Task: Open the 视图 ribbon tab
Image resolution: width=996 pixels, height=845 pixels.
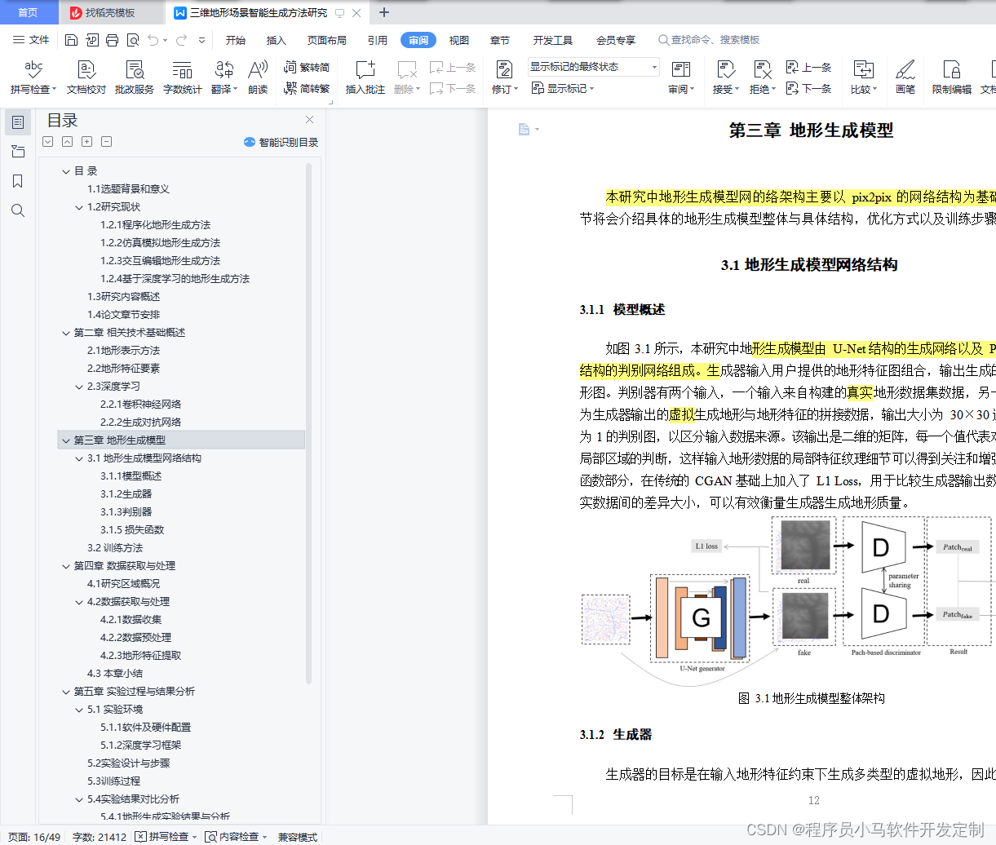Action: (459, 40)
